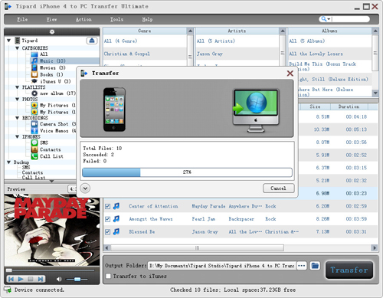Open the search options dropdown arrow

[329, 19]
